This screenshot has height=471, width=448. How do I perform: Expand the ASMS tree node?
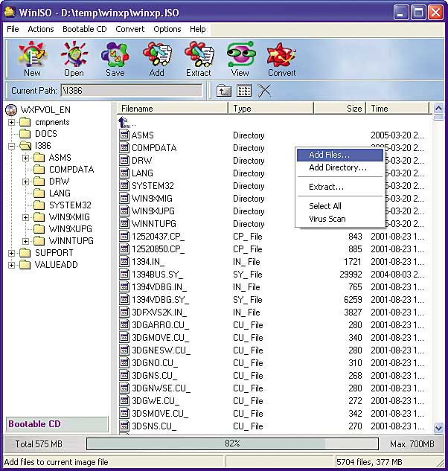pyautogui.click(x=25, y=158)
